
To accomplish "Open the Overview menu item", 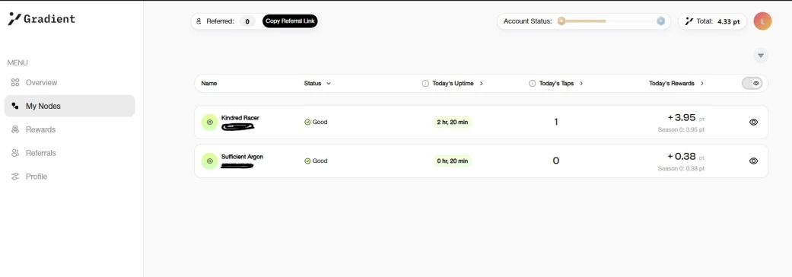I will (x=41, y=82).
